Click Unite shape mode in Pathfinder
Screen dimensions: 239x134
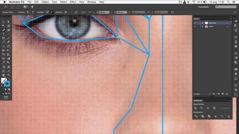pyautogui.click(x=195, y=108)
